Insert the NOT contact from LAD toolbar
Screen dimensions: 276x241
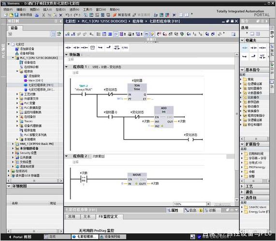tap(116, 47)
